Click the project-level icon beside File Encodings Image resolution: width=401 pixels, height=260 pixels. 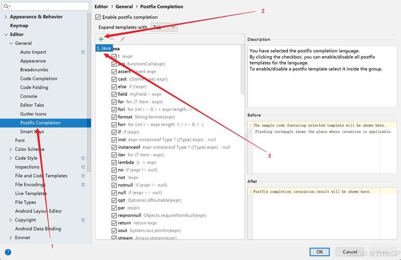pyautogui.click(x=83, y=185)
